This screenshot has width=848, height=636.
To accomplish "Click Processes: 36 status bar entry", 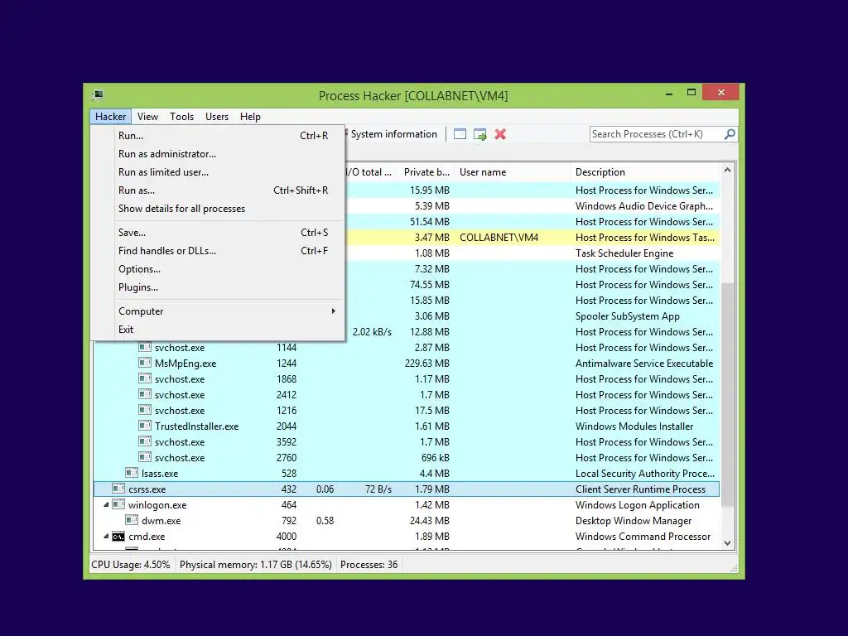I will [x=369, y=565].
